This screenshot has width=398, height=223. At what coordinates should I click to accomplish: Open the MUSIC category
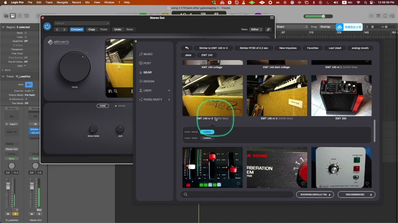pyautogui.click(x=146, y=54)
